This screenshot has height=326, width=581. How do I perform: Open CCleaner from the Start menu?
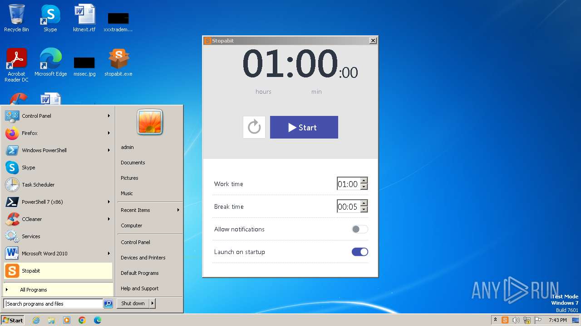[x=58, y=219]
